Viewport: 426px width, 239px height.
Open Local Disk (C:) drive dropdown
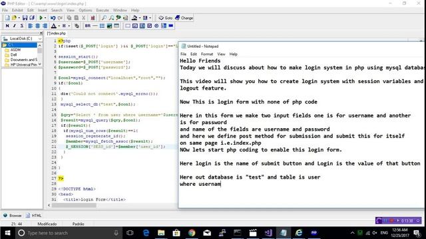40,39
